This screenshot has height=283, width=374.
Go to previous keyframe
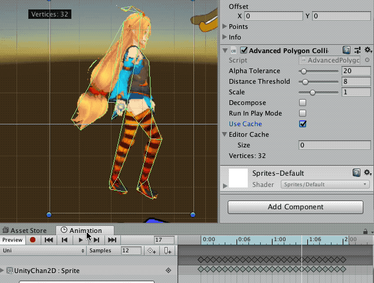pos(64,240)
